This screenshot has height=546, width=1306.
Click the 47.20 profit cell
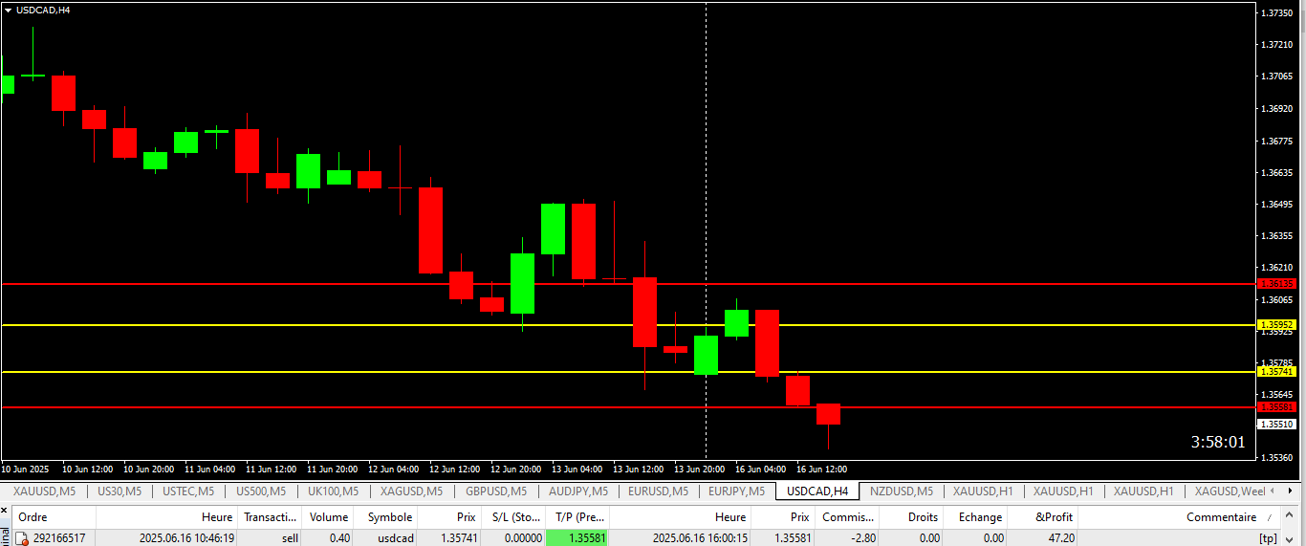tap(1062, 538)
